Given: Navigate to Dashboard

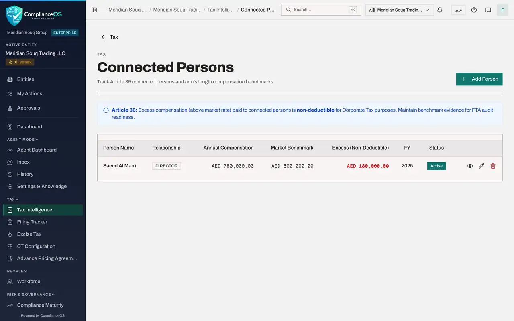Looking at the screenshot, I should click(43, 127).
